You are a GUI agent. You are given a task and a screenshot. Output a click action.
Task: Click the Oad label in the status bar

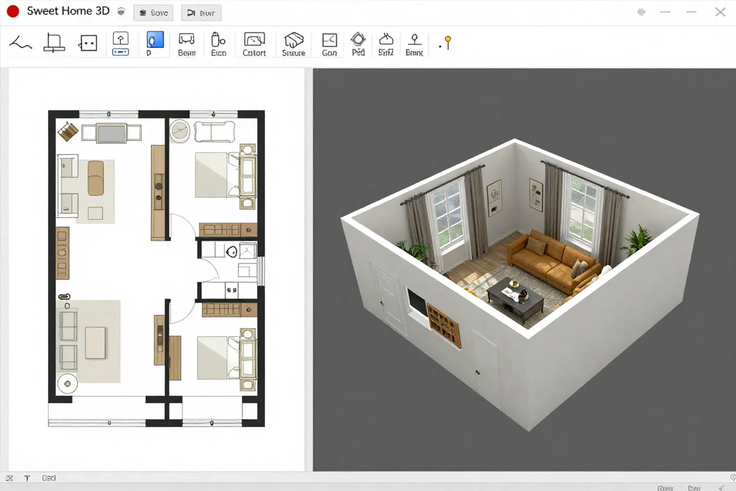click(49, 478)
